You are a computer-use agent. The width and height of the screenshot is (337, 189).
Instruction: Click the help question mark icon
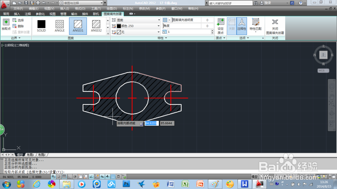[x=301, y=3]
